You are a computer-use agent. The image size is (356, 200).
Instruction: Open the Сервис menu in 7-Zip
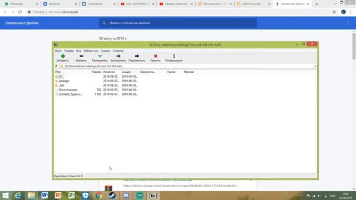[105, 51]
